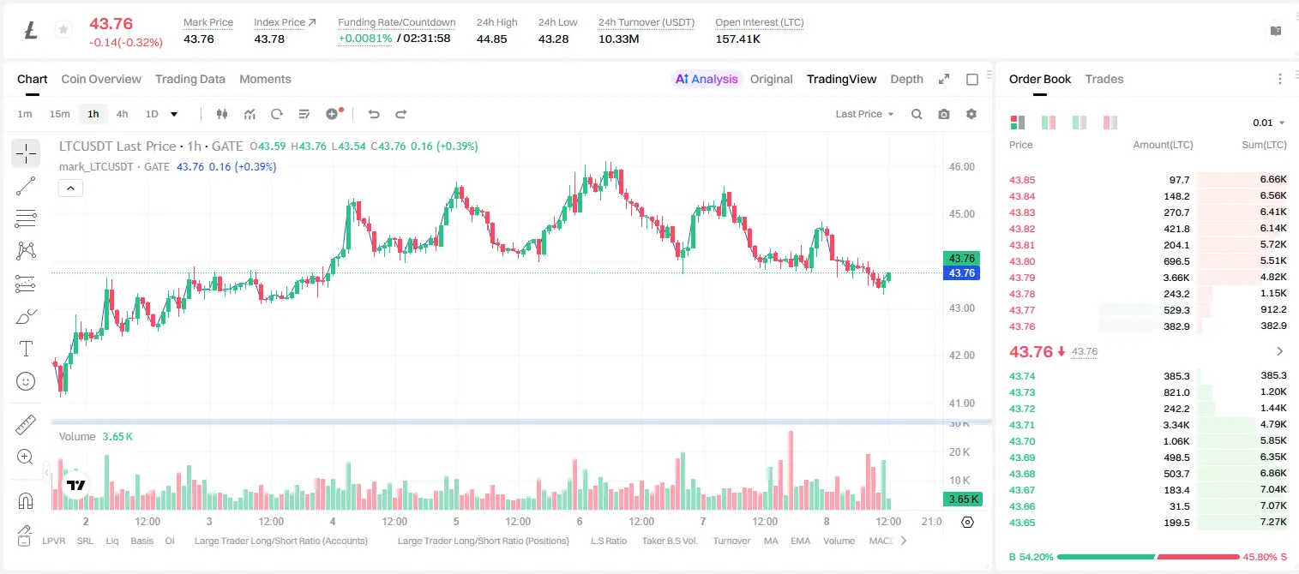Image resolution: width=1299 pixels, height=574 pixels.
Task: Select the text annotation tool
Action: pyautogui.click(x=26, y=349)
